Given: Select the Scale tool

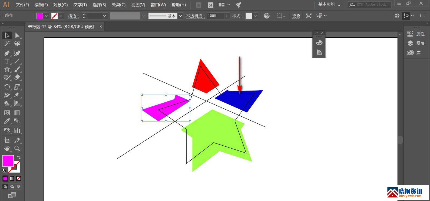Looking at the screenshot, I should click(17, 87).
